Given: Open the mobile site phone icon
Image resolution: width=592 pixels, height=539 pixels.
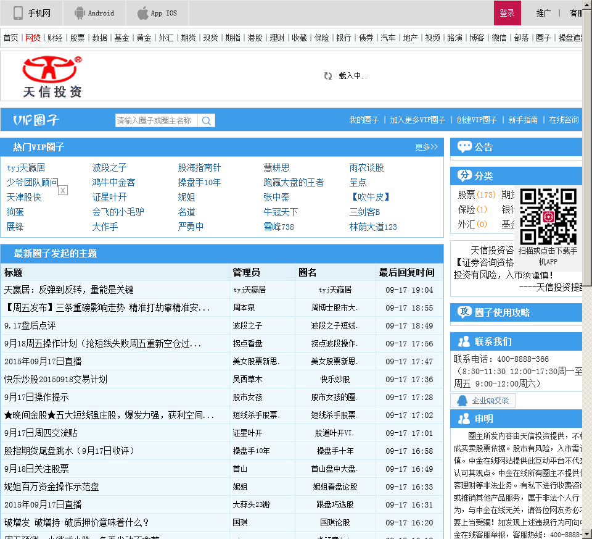Looking at the screenshot, I should pyautogui.click(x=18, y=13).
